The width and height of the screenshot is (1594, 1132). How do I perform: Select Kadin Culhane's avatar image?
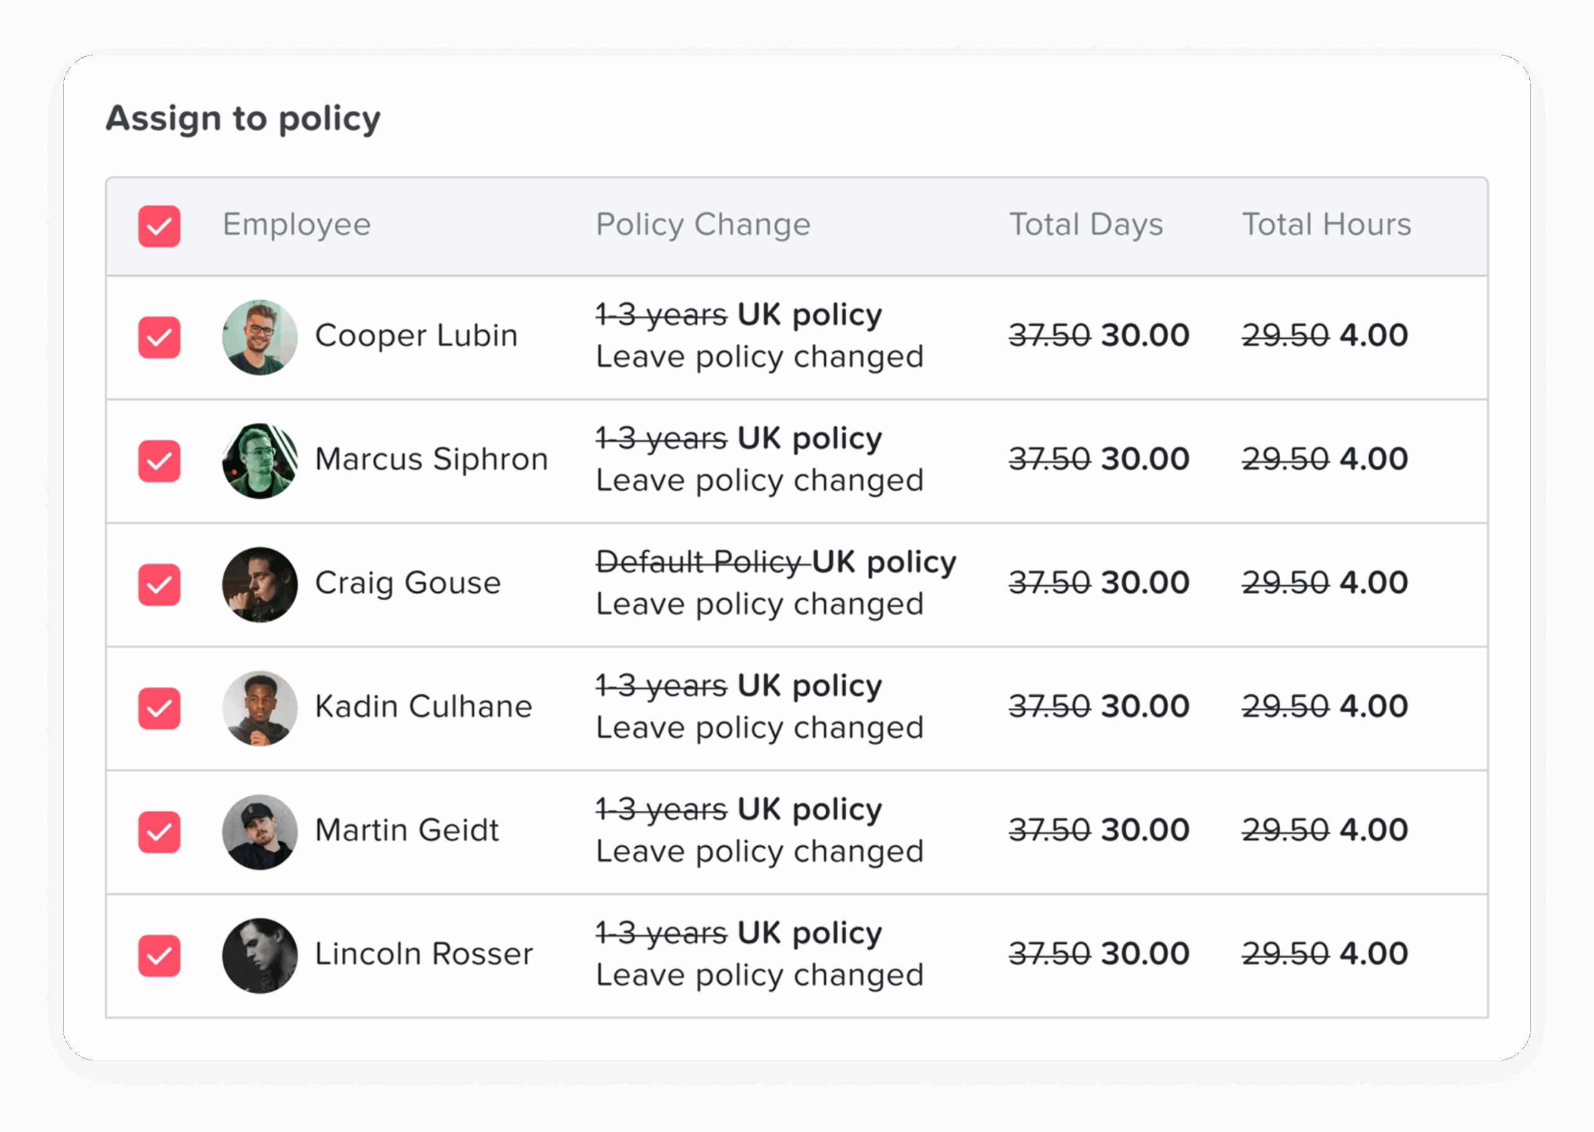(259, 708)
